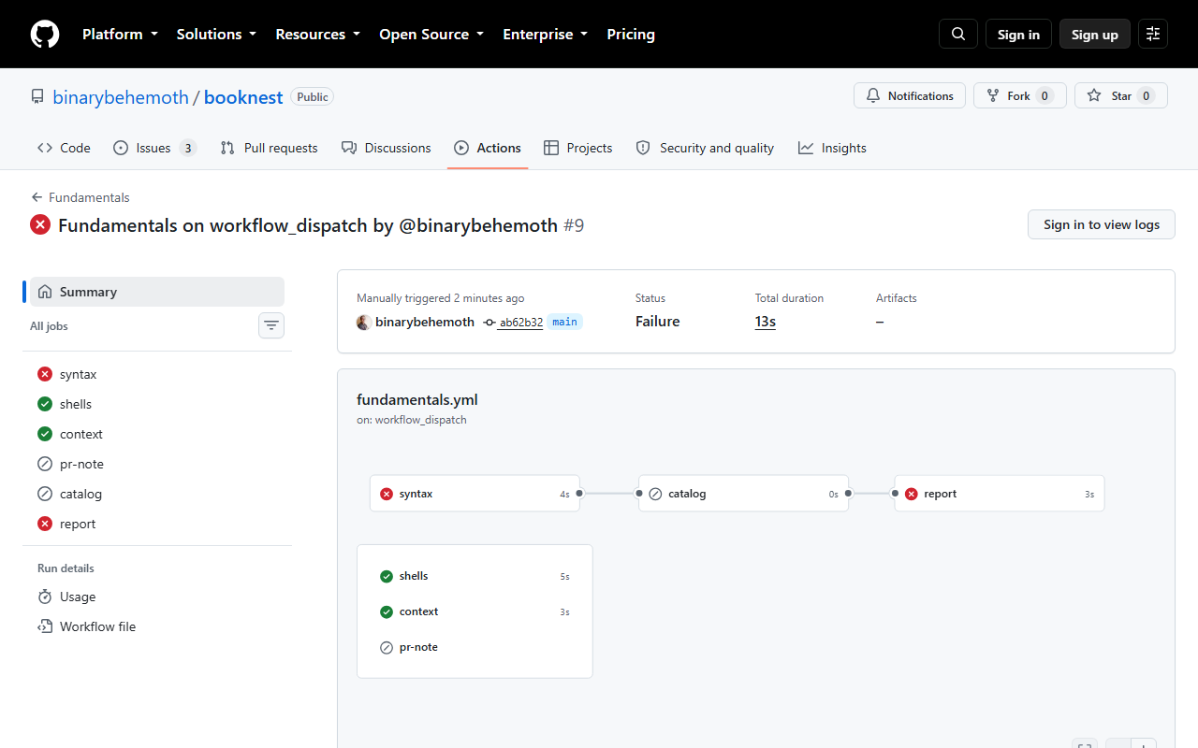This screenshot has width=1198, height=748.
Task: Open the Issues tab
Action: point(155,148)
